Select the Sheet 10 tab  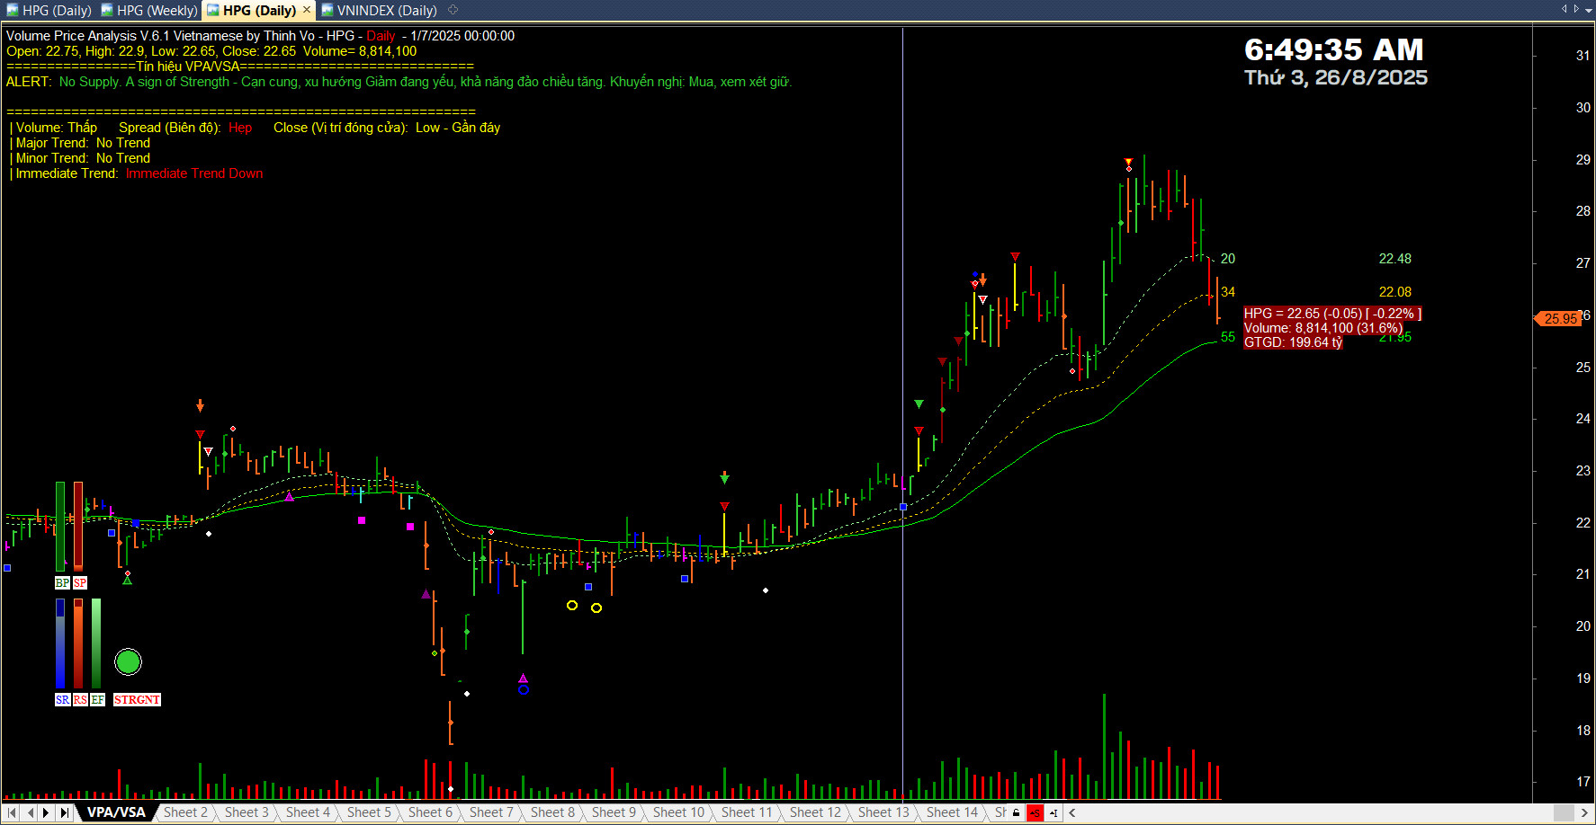coord(678,812)
